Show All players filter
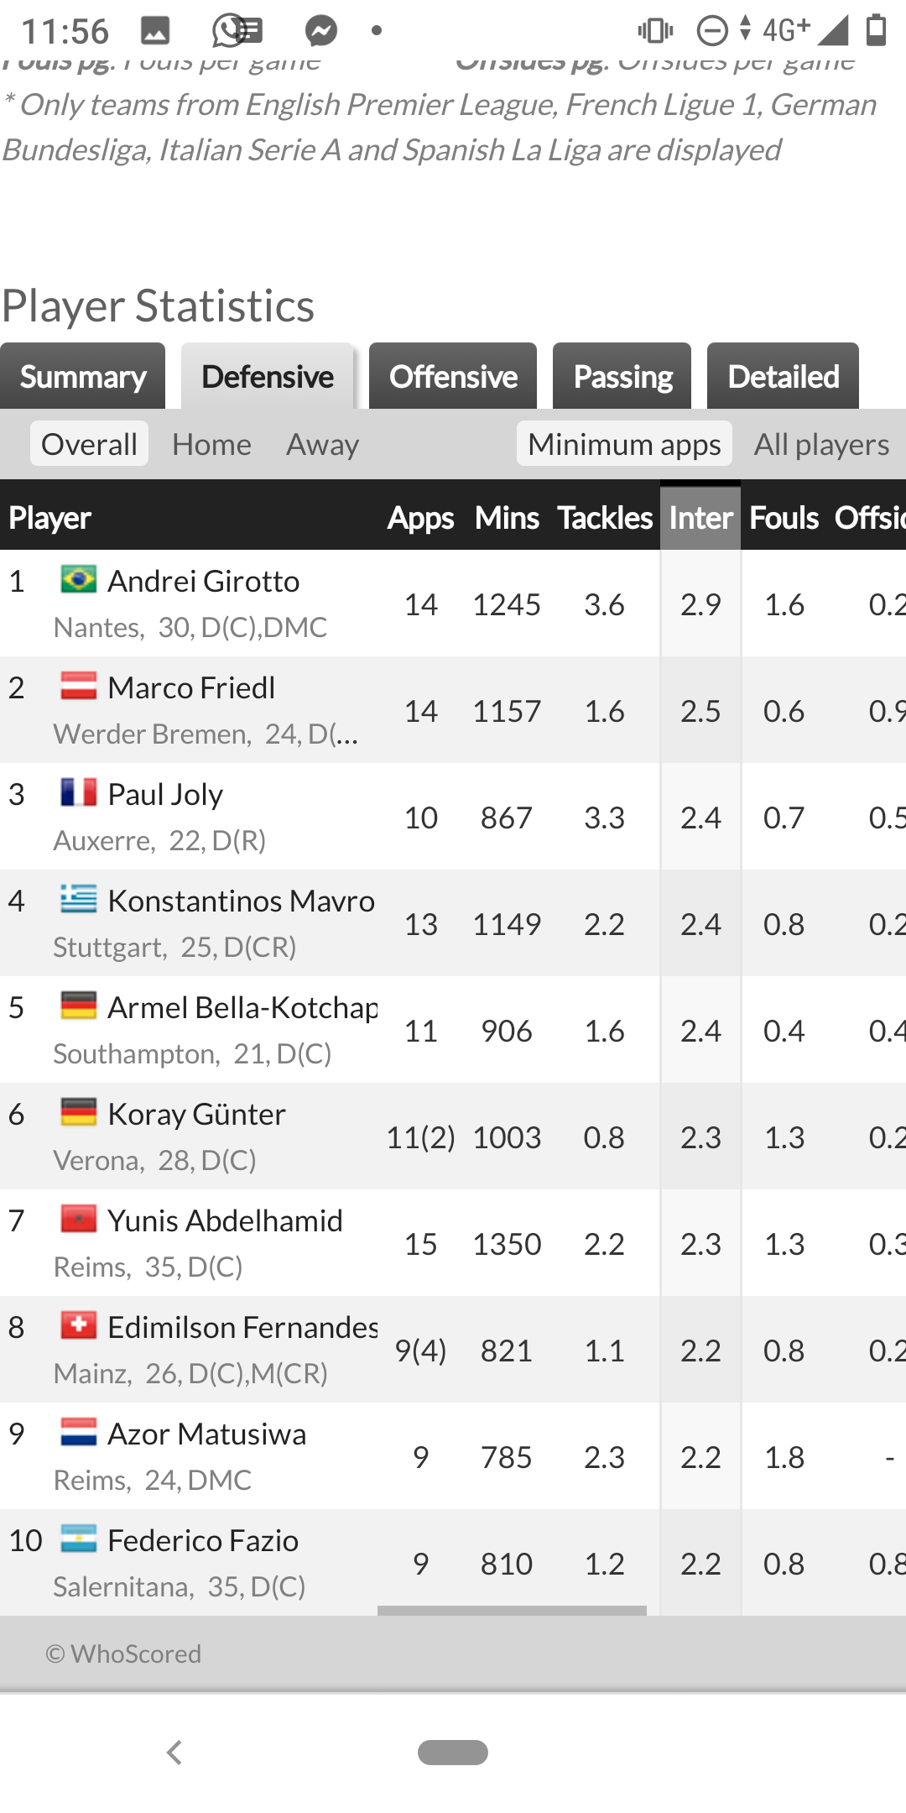Screen dimensions: 906x1813 (x=821, y=444)
